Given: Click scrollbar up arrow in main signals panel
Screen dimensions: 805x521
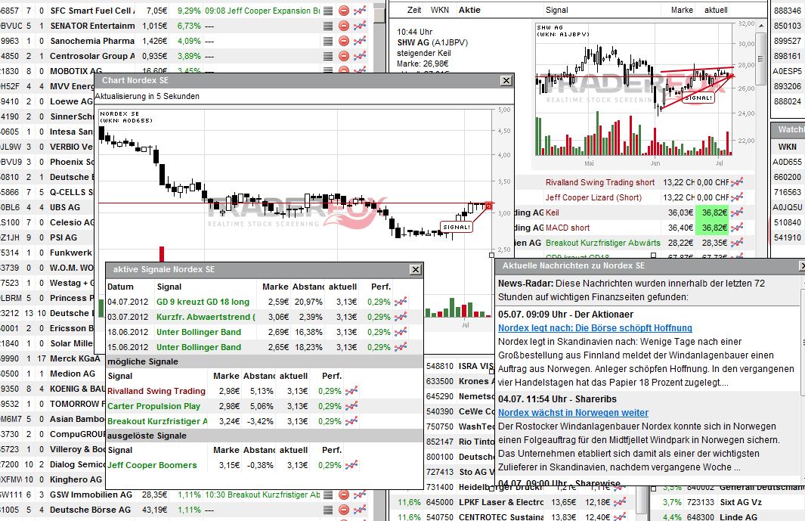Looking at the screenshot, I should [762, 26].
